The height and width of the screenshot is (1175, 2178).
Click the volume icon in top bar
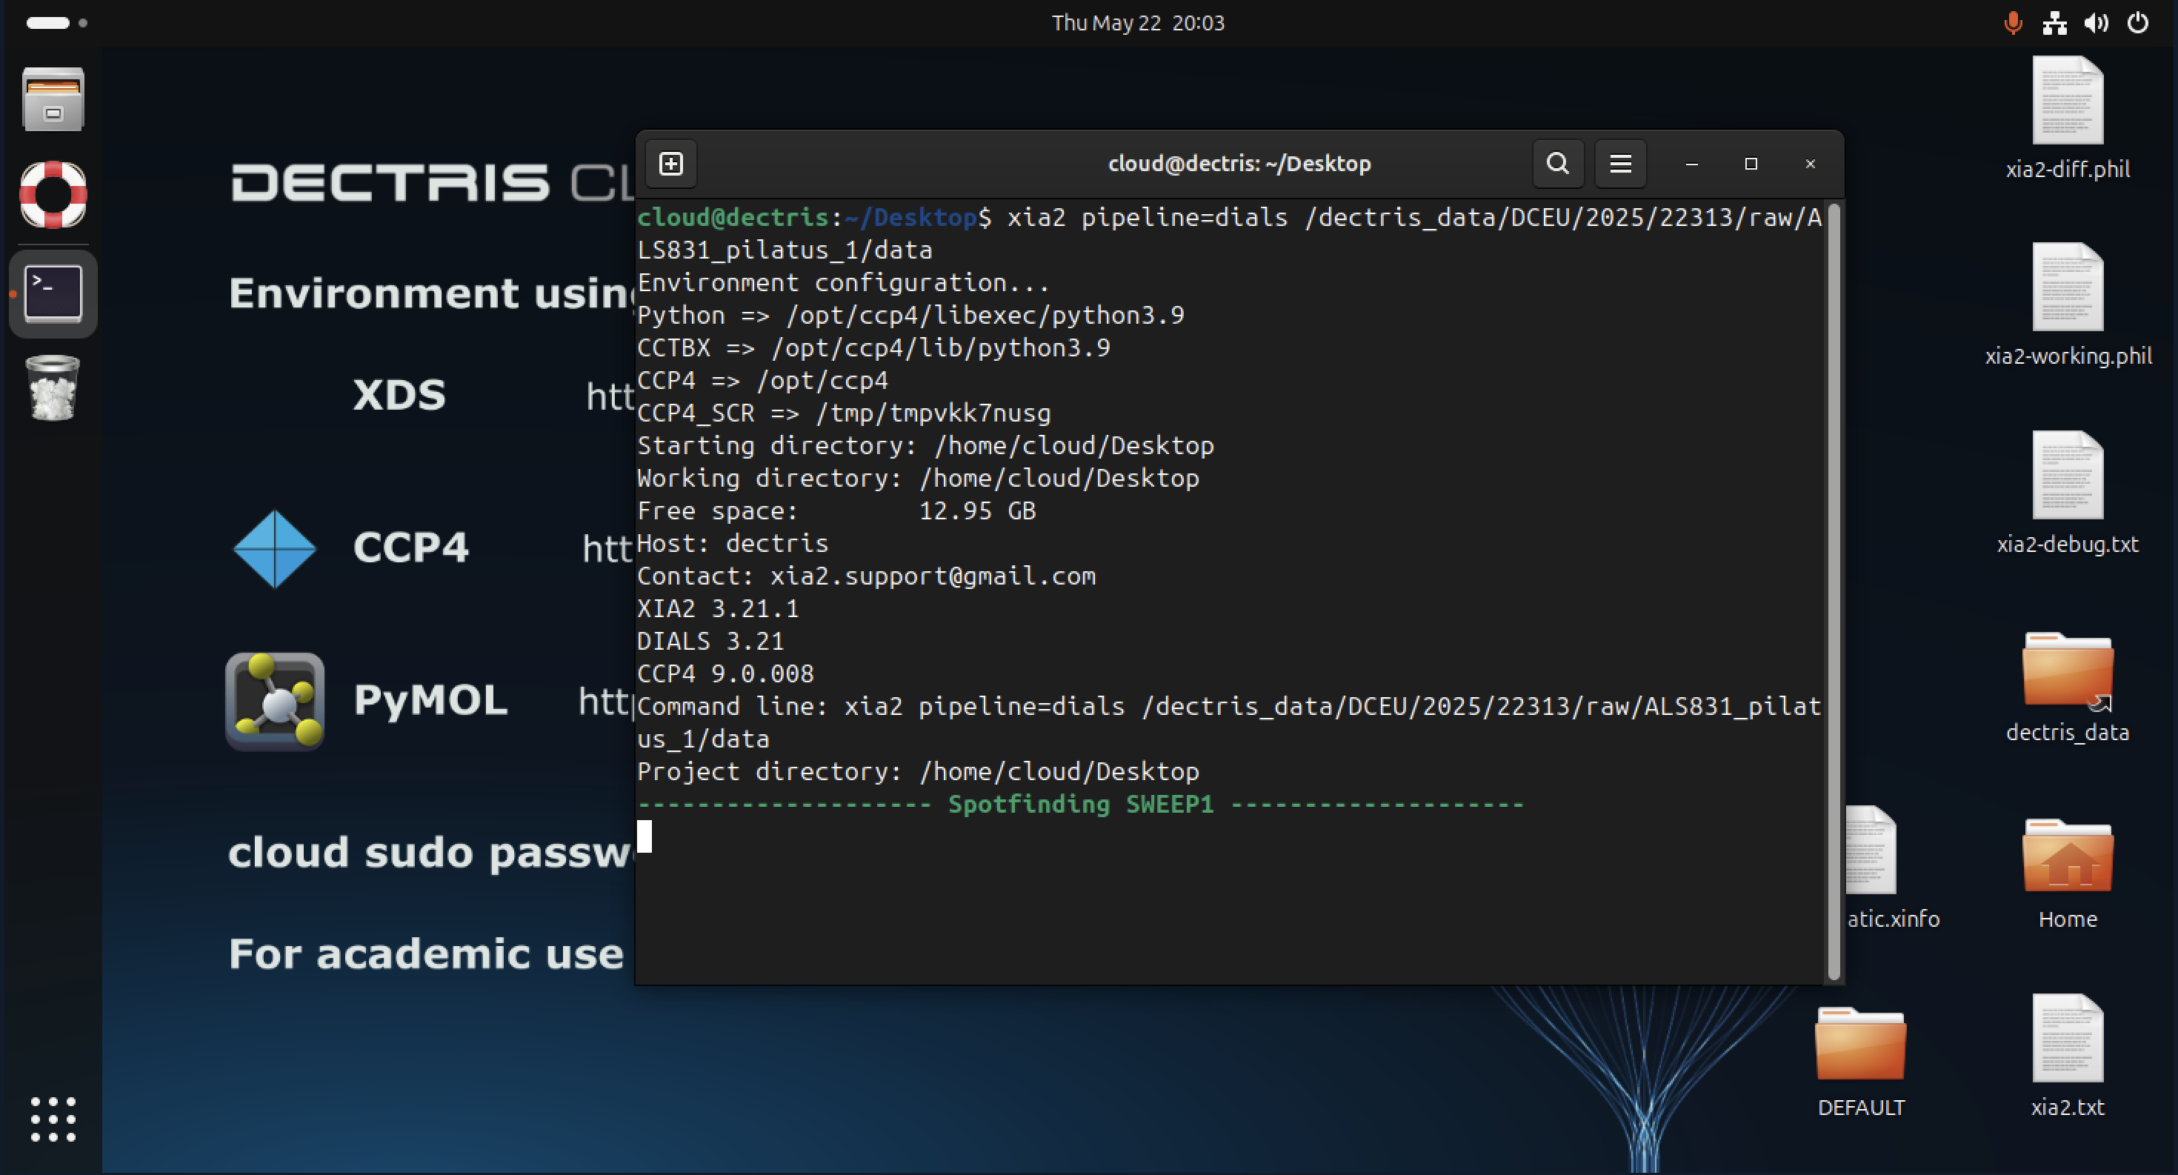coord(2096,23)
